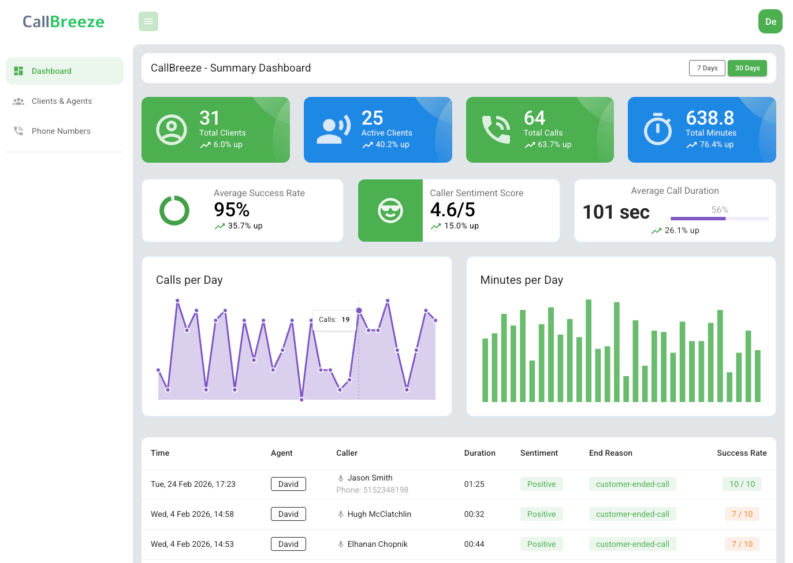The image size is (793, 563).
Task: Click the Positive badge for Jason Smith
Action: click(541, 484)
